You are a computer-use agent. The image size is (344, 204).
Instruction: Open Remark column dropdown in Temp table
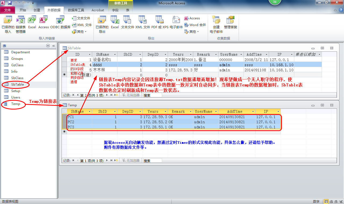click(x=191, y=111)
